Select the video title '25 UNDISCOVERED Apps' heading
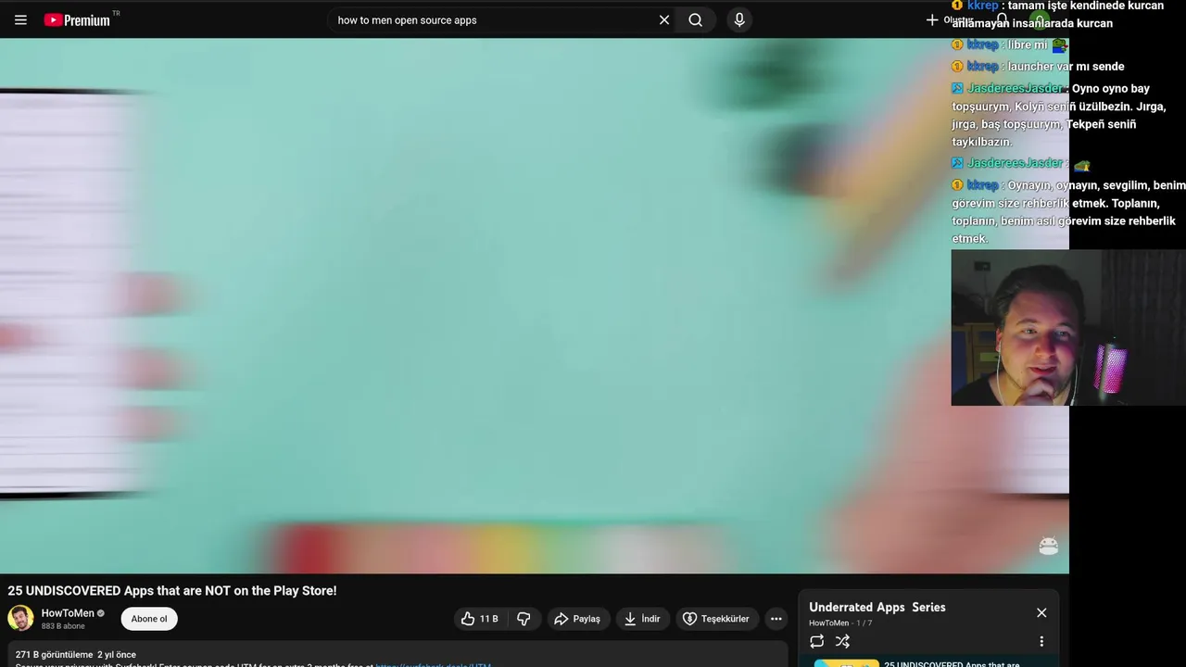This screenshot has height=667, width=1186. [172, 591]
